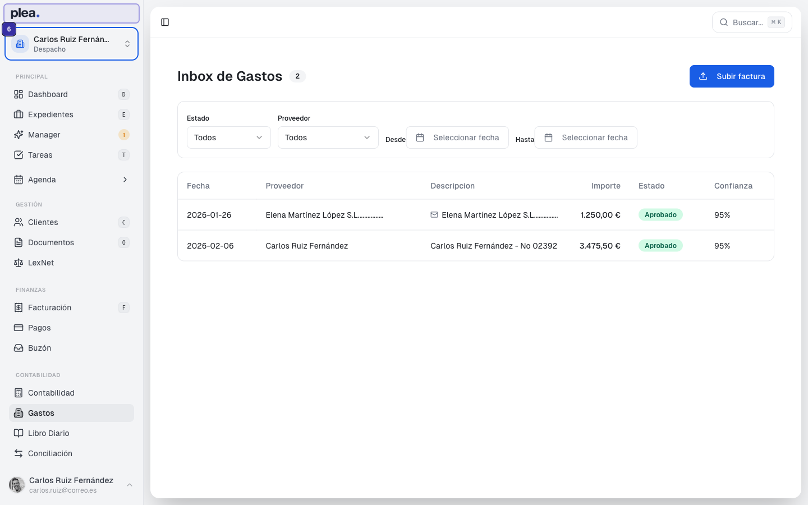Sort by the Fecha column header
The image size is (808, 505).
(198, 186)
